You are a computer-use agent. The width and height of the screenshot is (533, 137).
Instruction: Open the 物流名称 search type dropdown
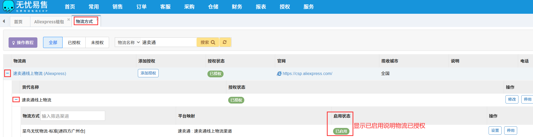pos(129,42)
